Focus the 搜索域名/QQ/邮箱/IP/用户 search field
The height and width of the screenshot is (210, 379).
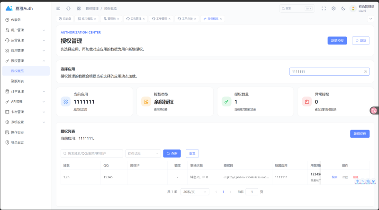(92, 154)
